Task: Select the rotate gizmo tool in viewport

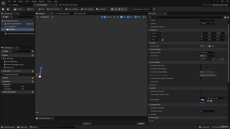Action: tap(108, 17)
